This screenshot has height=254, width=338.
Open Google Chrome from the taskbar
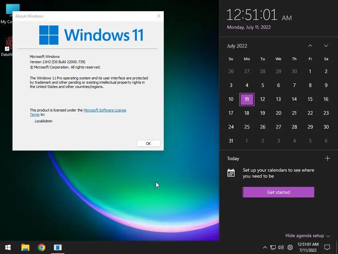point(41,247)
